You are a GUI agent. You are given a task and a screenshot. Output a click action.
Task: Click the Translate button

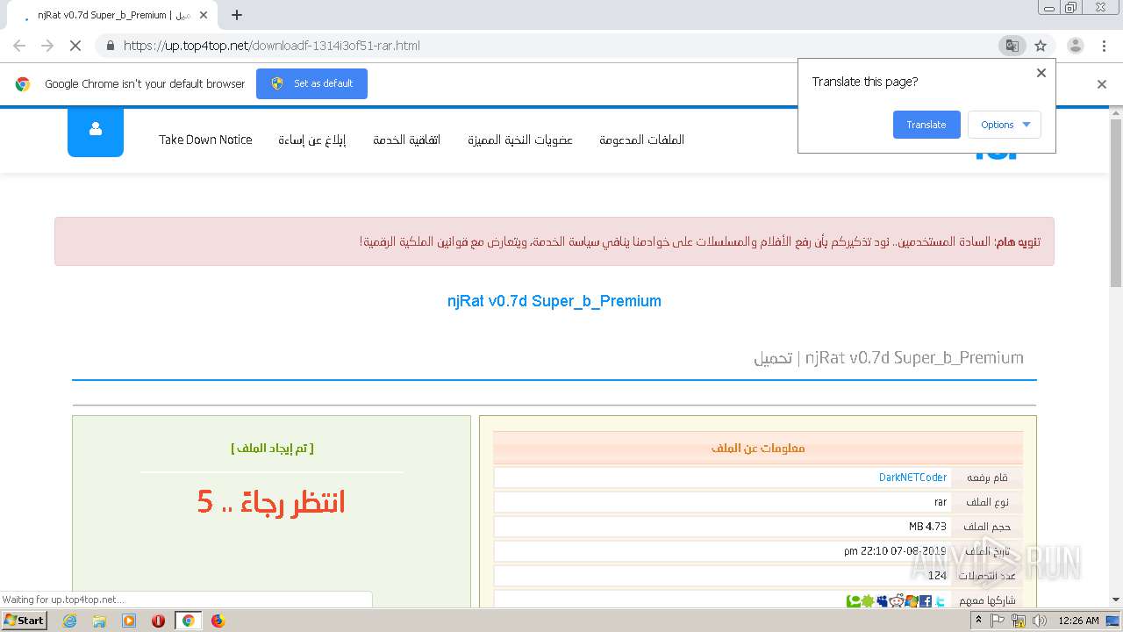tap(926, 125)
